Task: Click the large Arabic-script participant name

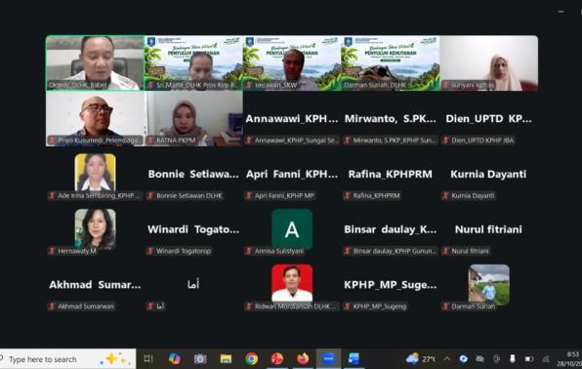Action: 193,284
